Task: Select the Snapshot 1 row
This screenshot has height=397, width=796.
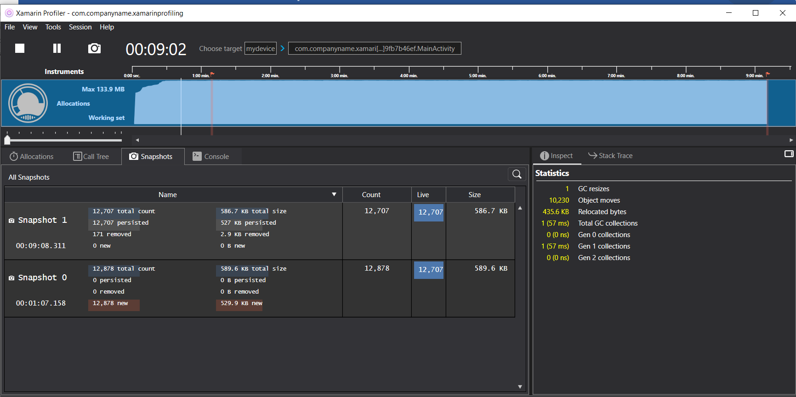Action: (x=260, y=231)
